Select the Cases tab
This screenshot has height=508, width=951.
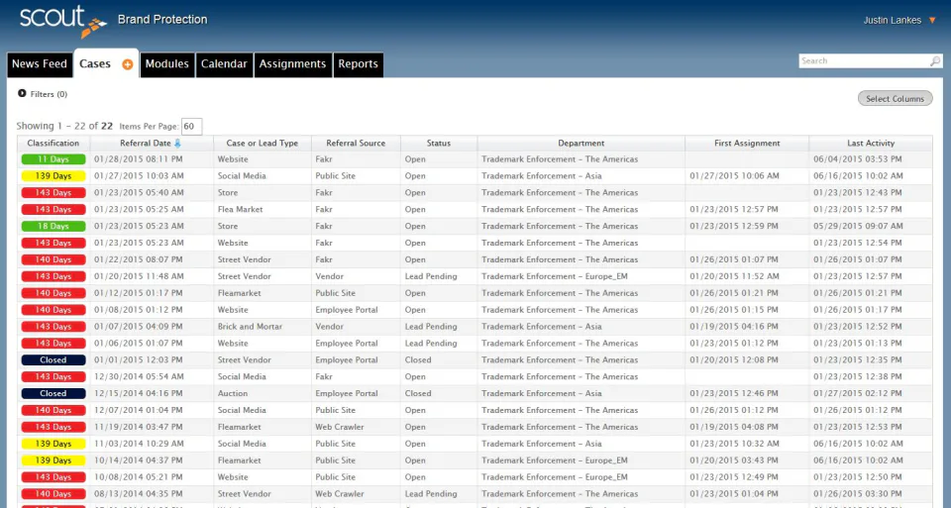[95, 63]
